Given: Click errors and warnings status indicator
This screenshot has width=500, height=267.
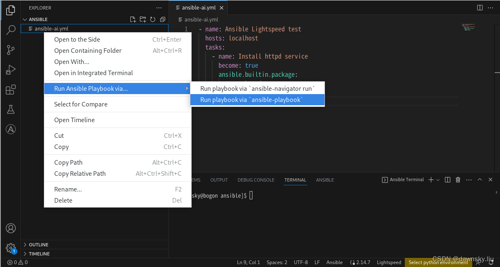Looking at the screenshot, I should pyautogui.click(x=17, y=262).
